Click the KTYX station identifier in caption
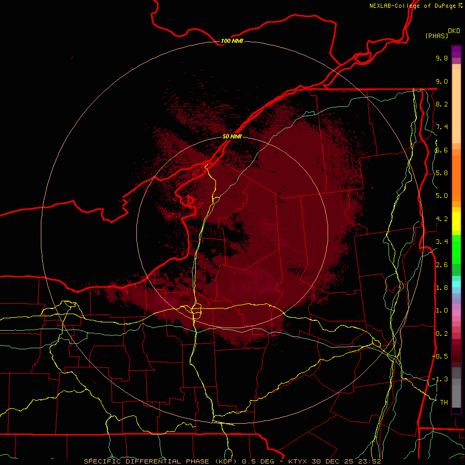 (298, 461)
